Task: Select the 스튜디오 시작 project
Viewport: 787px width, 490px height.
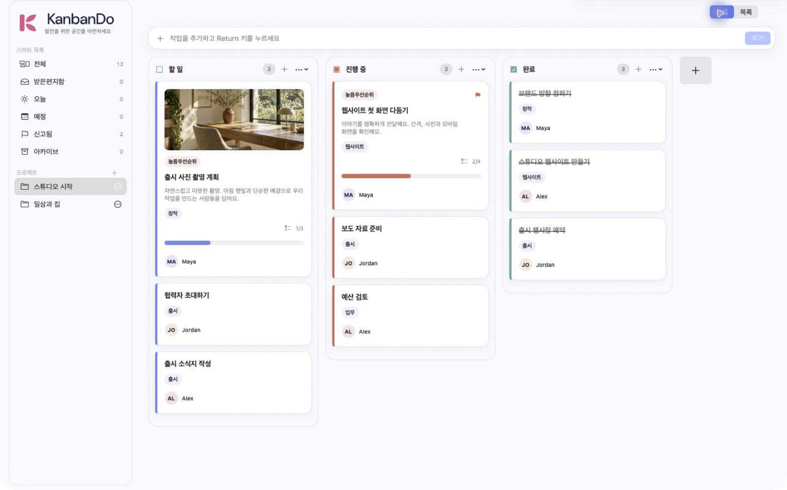Action: pyautogui.click(x=70, y=187)
